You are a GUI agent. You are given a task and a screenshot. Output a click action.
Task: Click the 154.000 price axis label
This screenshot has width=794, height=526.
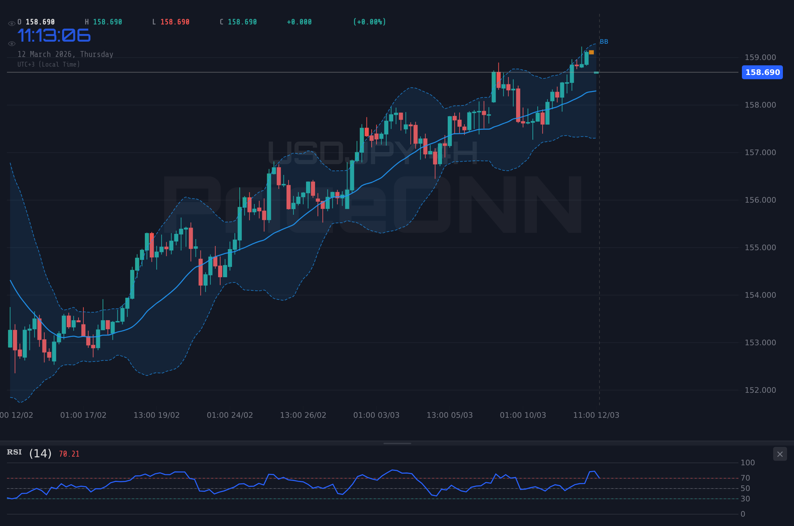point(760,295)
